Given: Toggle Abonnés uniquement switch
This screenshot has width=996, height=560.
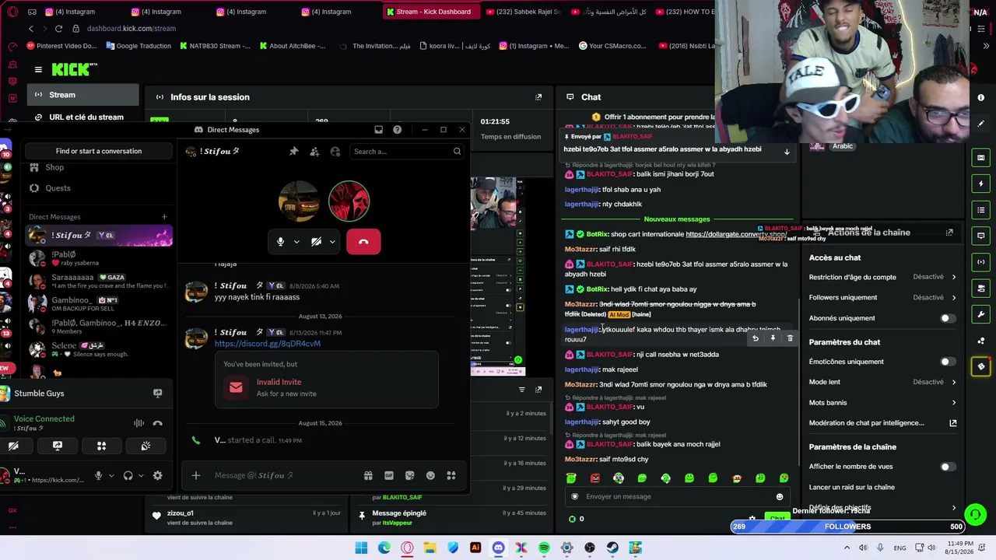Looking at the screenshot, I should pyautogui.click(x=947, y=318).
